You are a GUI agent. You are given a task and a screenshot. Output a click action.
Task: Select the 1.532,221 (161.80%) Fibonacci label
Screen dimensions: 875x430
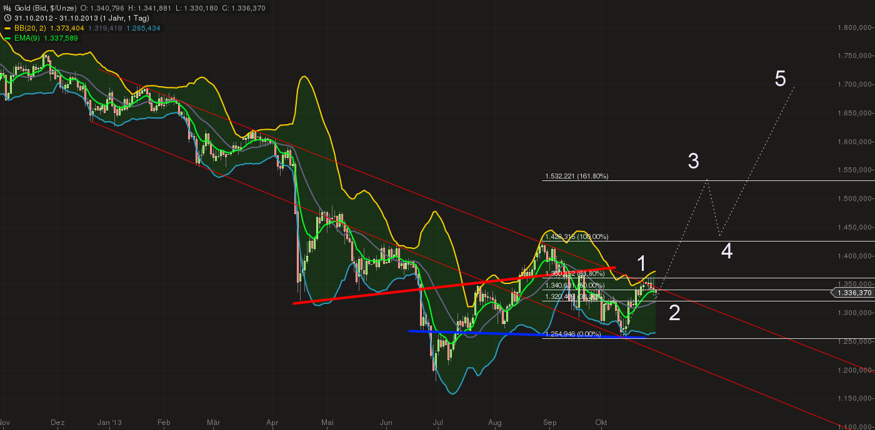(576, 177)
